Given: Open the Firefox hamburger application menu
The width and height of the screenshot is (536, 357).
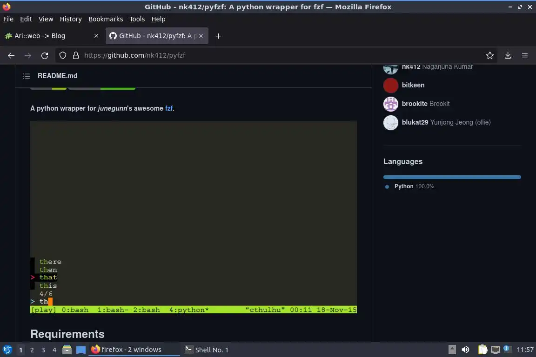Looking at the screenshot, I should (x=525, y=55).
